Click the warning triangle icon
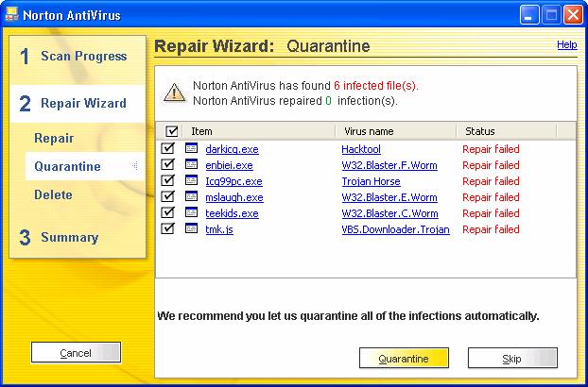Viewport: 588px width, 387px height. click(174, 93)
